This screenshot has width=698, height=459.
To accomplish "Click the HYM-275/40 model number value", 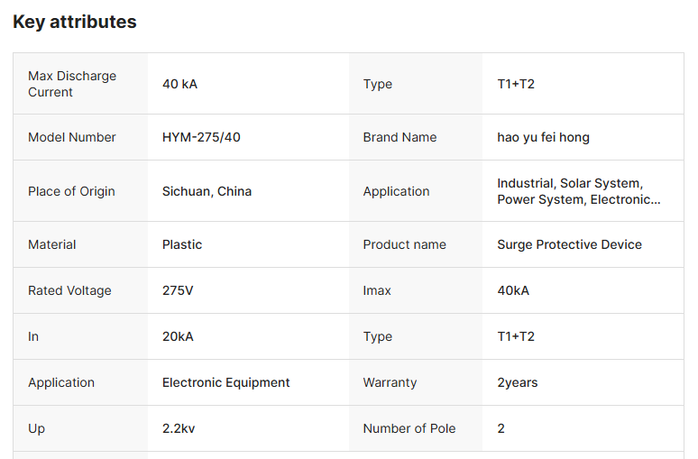I will click(x=201, y=137).
